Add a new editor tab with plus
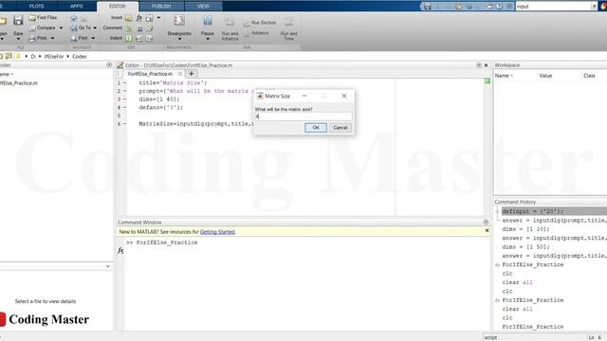Image resolution: width=607 pixels, height=341 pixels. click(x=191, y=74)
